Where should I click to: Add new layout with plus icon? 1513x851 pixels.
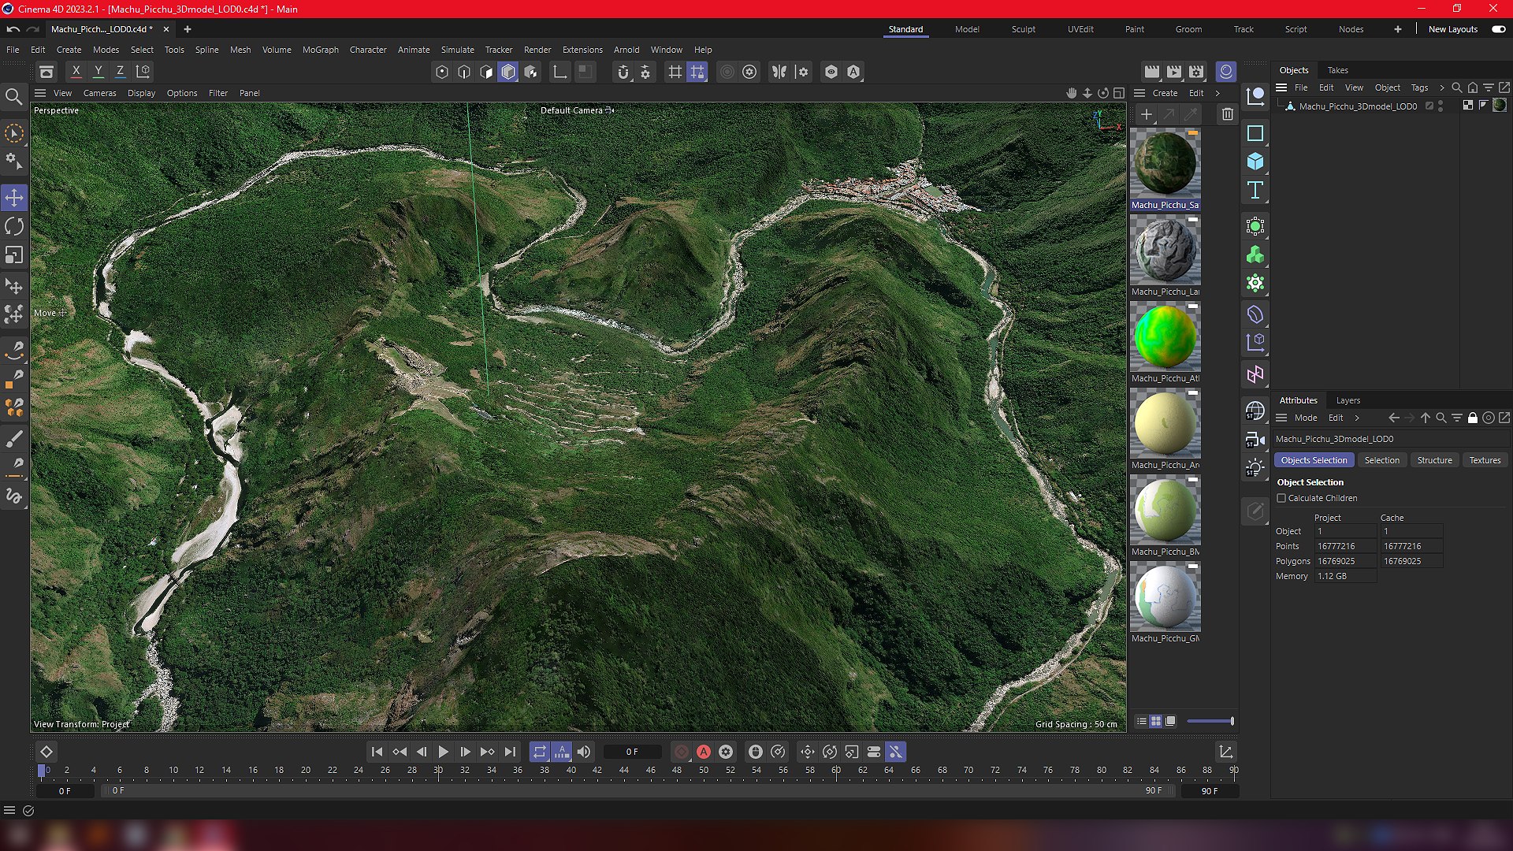pyautogui.click(x=1398, y=29)
